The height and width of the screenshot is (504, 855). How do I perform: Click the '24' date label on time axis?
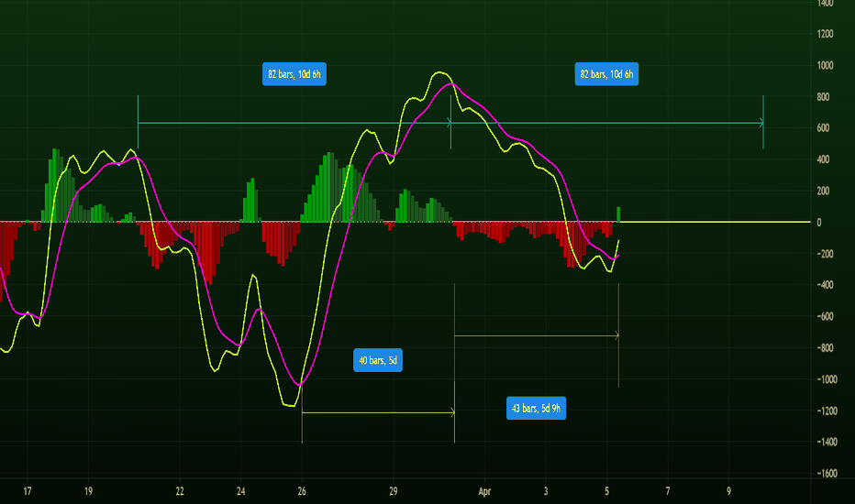pyautogui.click(x=241, y=491)
